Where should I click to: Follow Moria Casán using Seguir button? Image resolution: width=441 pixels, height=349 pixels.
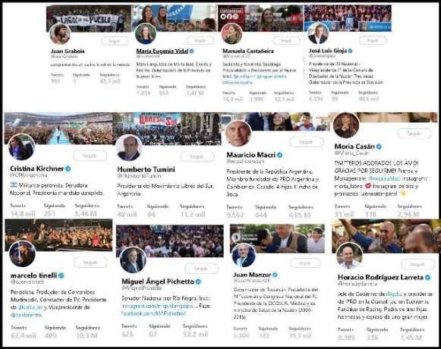point(414,134)
